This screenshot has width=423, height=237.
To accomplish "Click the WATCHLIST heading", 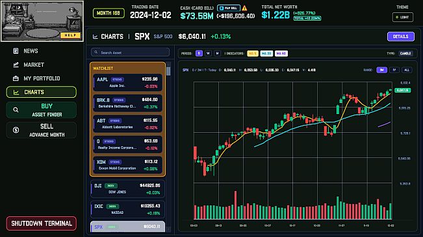I will click(x=103, y=69).
